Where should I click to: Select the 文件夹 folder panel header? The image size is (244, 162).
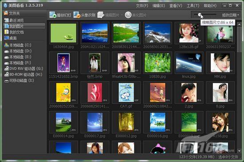tap(12, 13)
